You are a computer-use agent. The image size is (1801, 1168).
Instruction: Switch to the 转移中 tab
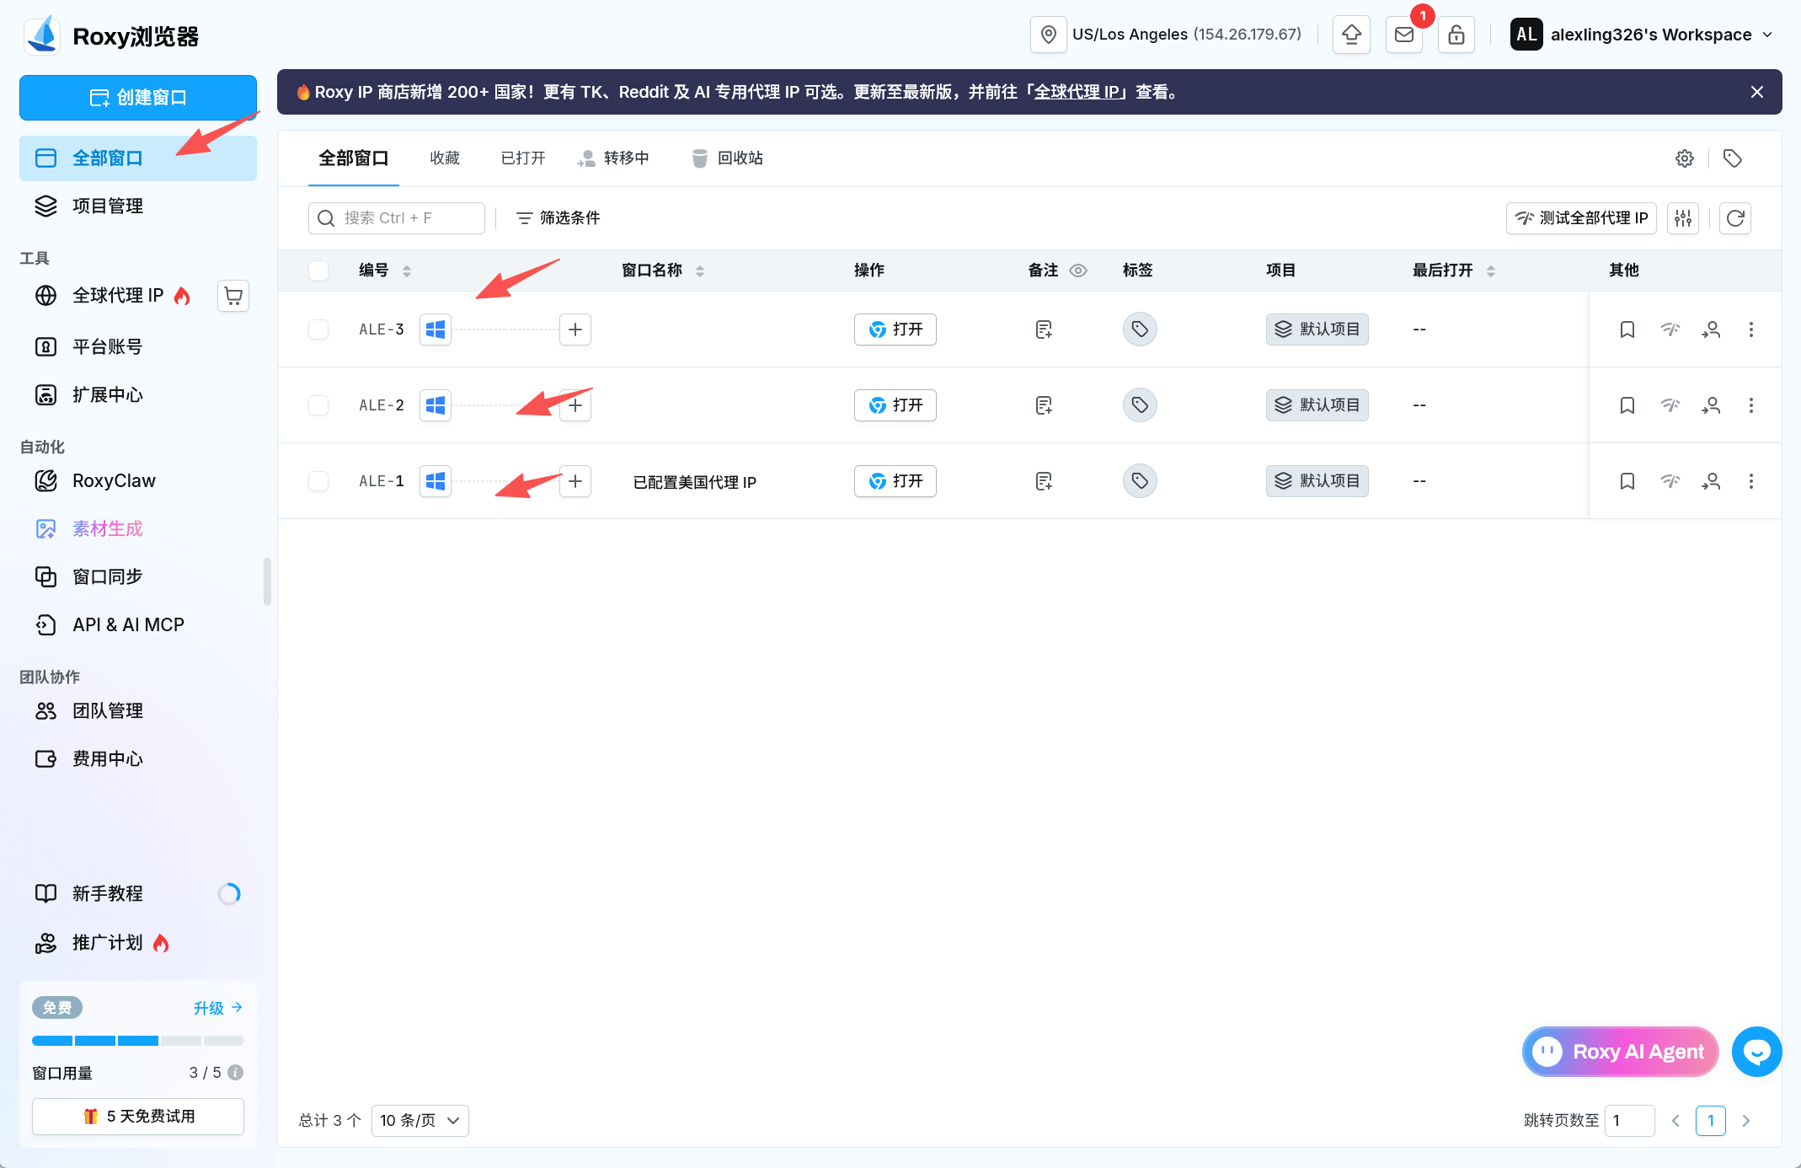[x=613, y=158]
